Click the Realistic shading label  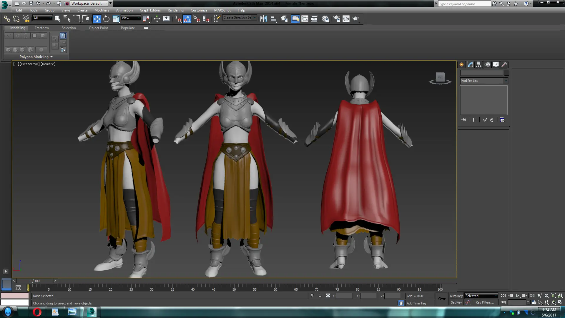click(x=48, y=64)
